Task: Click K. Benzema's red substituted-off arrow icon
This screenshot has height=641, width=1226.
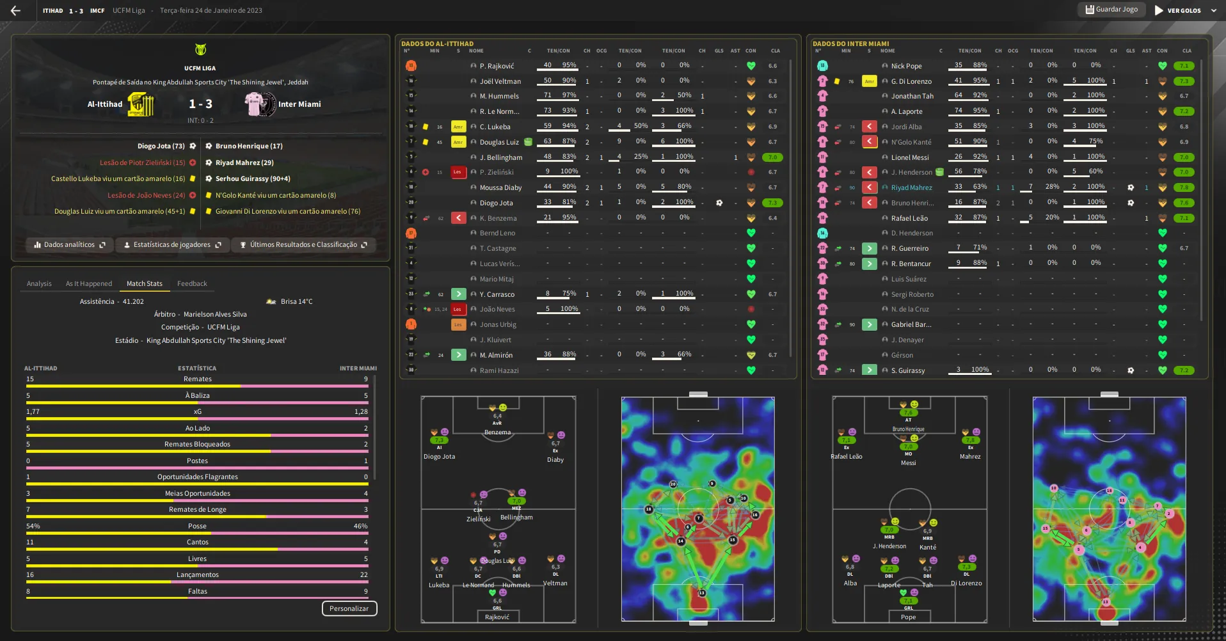Action: 458,218
